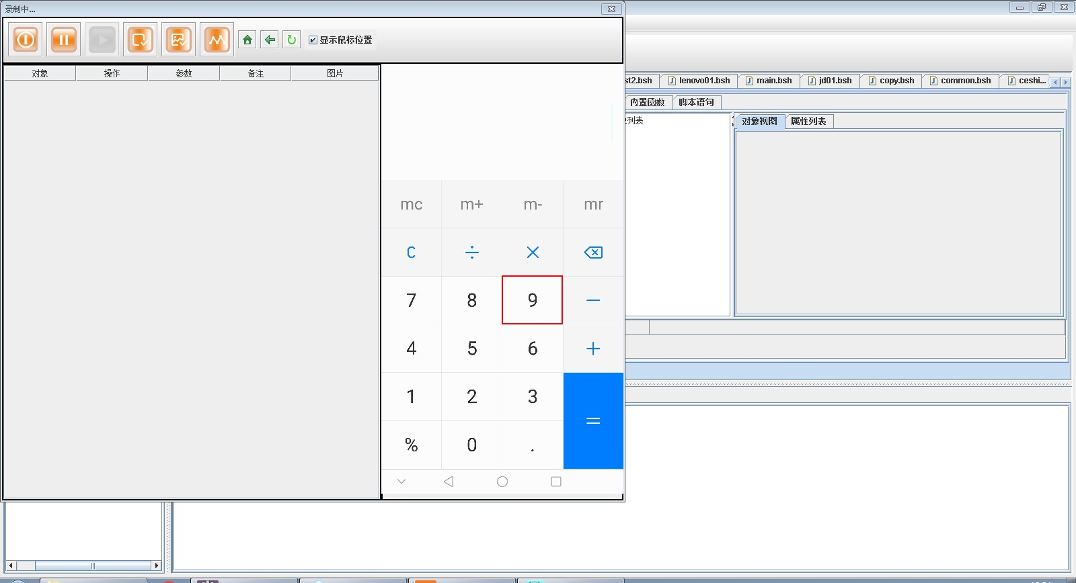Toggle the 显示鼠标位置 checkbox
Image resolution: width=1076 pixels, height=583 pixels.
(x=313, y=40)
